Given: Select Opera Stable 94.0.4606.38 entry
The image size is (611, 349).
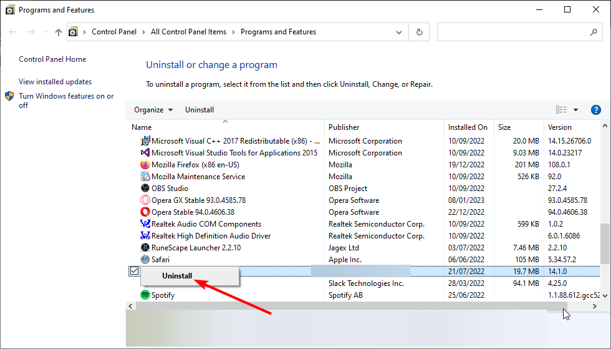Looking at the screenshot, I should 193,212.
